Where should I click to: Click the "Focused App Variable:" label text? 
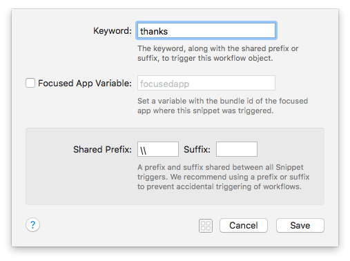85,83
